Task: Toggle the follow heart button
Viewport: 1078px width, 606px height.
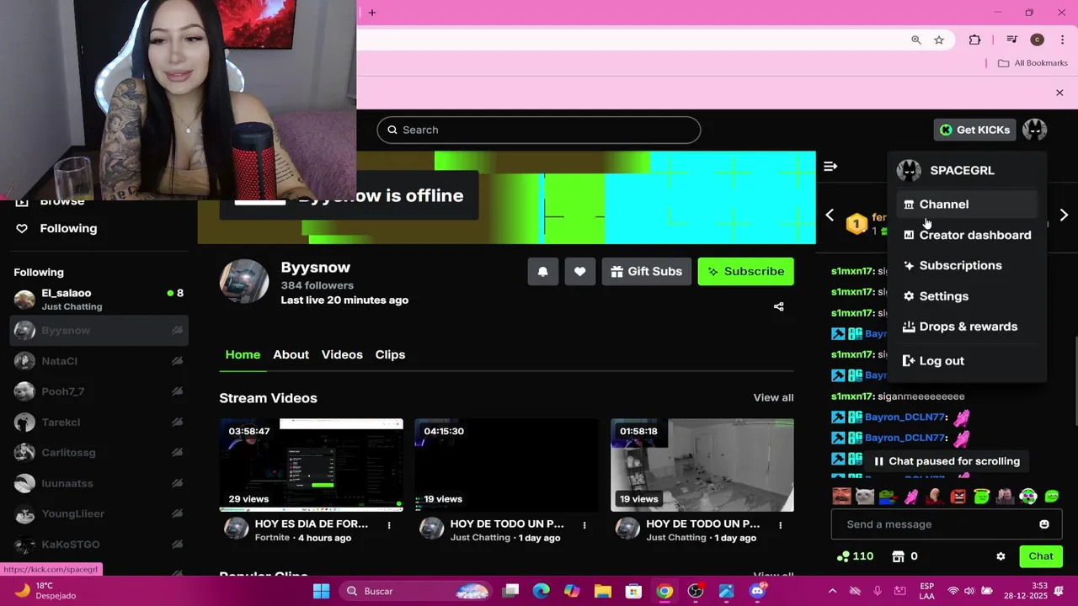Action: [x=579, y=271]
